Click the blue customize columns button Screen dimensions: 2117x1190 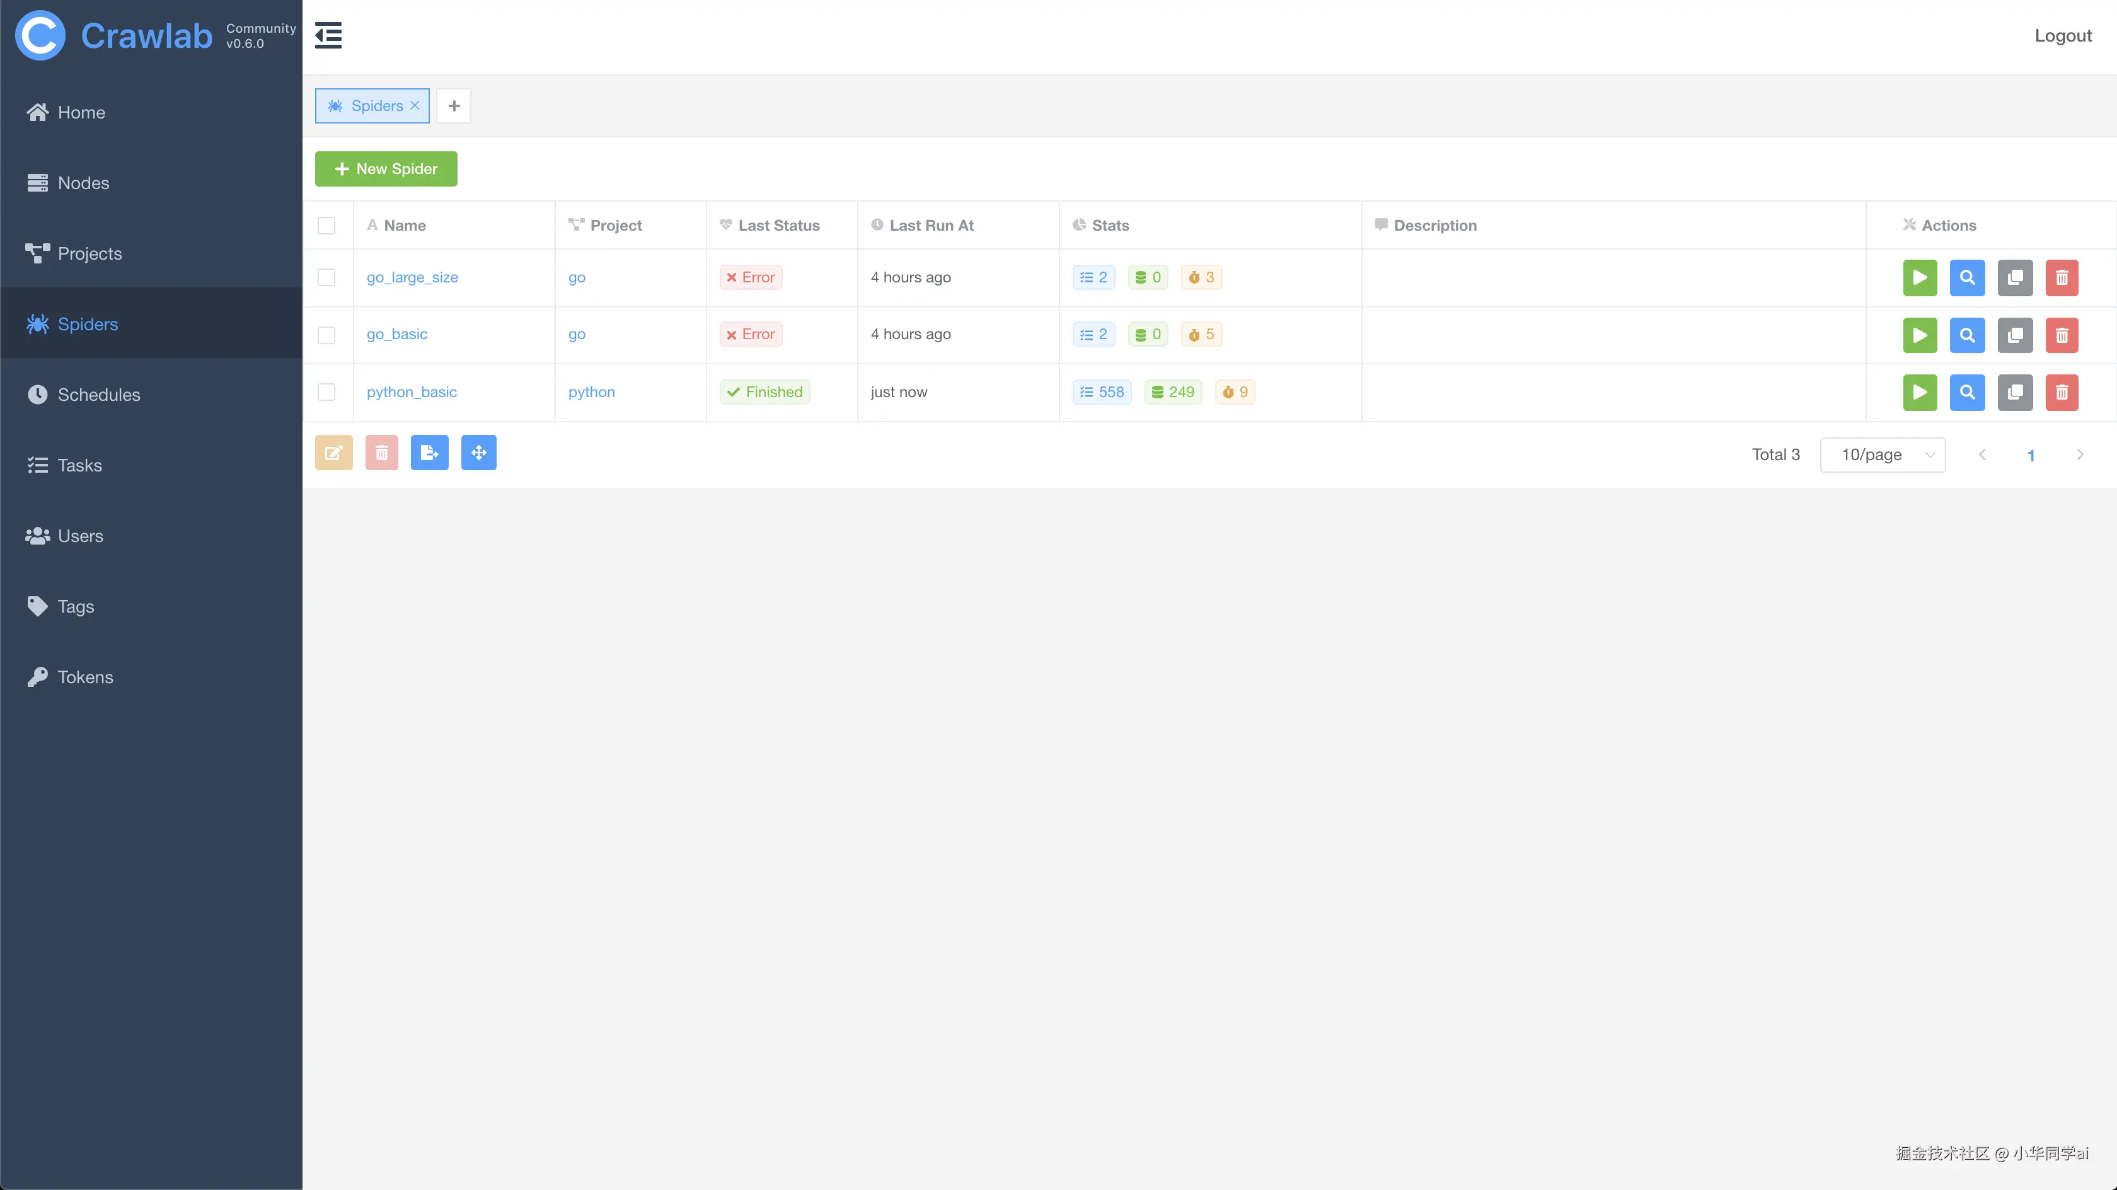coord(478,453)
